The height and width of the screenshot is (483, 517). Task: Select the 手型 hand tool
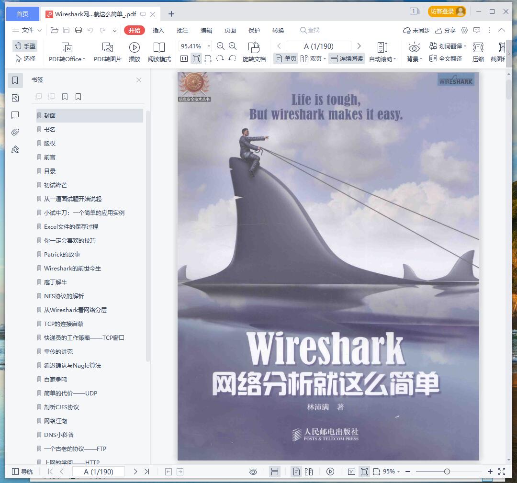click(x=25, y=46)
